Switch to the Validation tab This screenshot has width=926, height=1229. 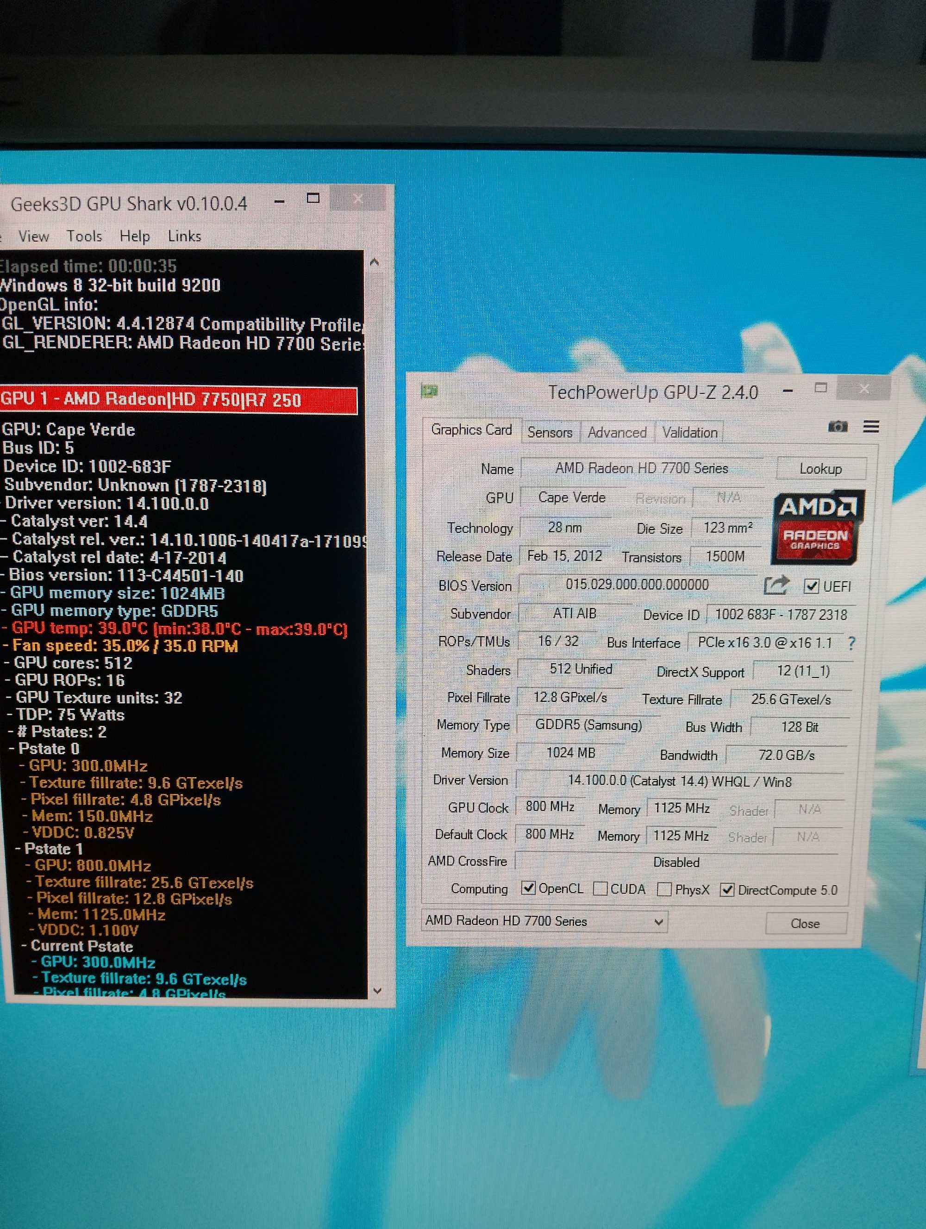tap(690, 433)
